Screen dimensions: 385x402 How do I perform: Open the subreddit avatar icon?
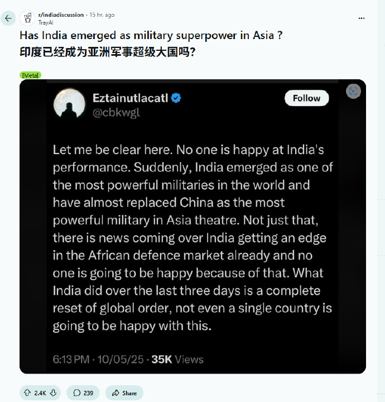(x=27, y=18)
